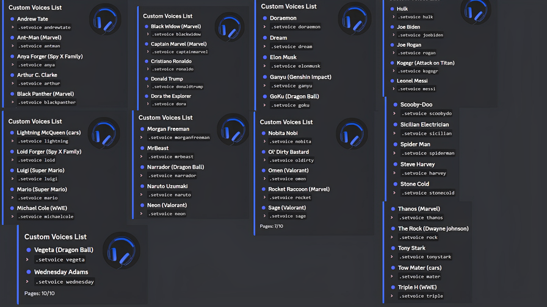Click the '.setvoice harvey' command

tap(423, 173)
